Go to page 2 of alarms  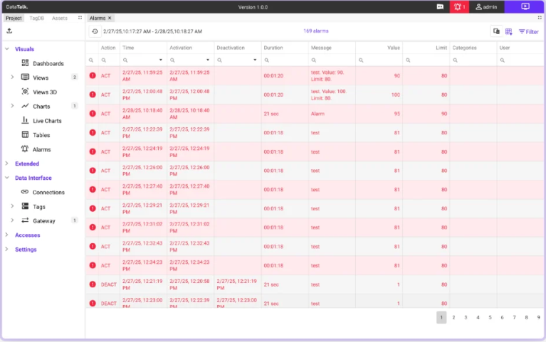[453, 317]
